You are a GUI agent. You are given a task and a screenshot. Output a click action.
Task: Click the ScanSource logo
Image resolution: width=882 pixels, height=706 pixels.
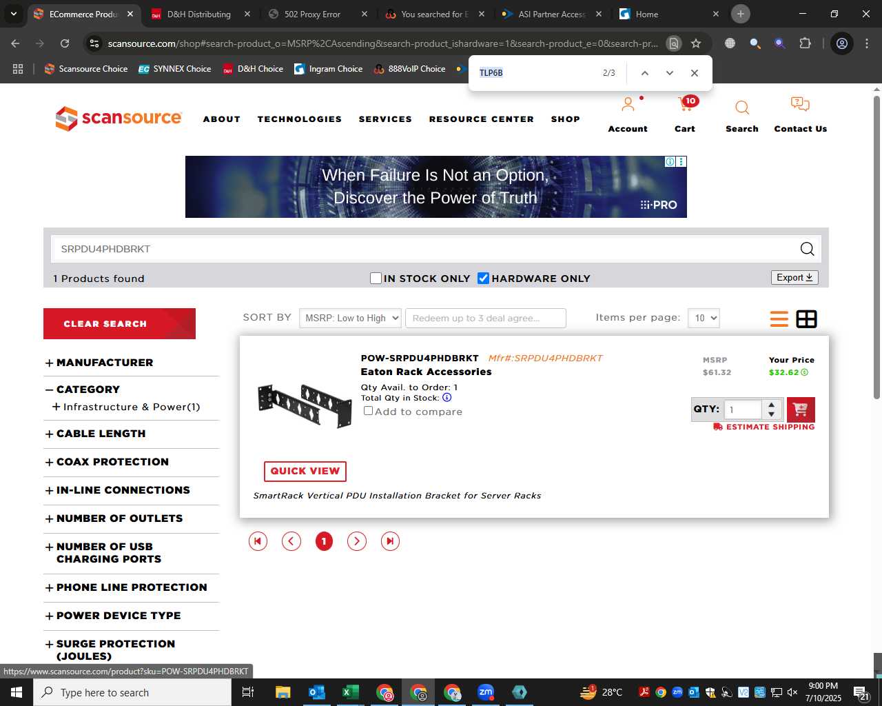coord(119,119)
